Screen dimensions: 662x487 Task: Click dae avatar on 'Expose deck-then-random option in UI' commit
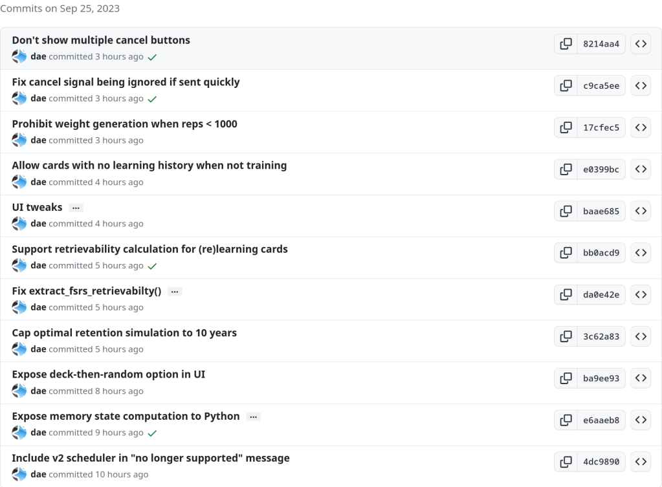[19, 391]
